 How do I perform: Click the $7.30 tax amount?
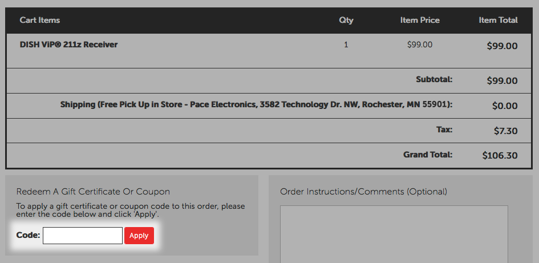click(506, 131)
